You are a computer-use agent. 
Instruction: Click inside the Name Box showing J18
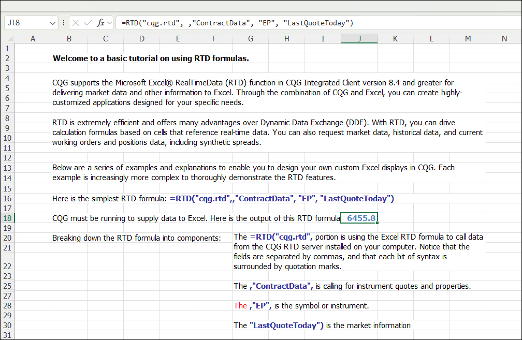(x=26, y=23)
